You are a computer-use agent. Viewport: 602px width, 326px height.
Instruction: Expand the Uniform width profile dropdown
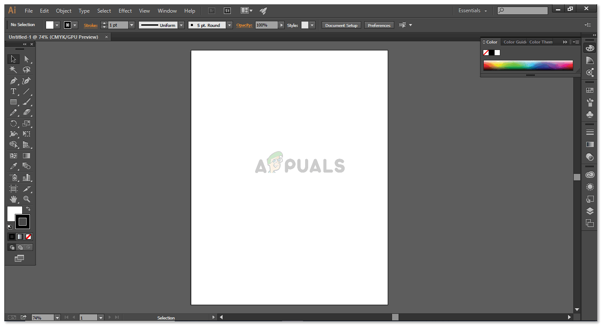pyautogui.click(x=181, y=25)
